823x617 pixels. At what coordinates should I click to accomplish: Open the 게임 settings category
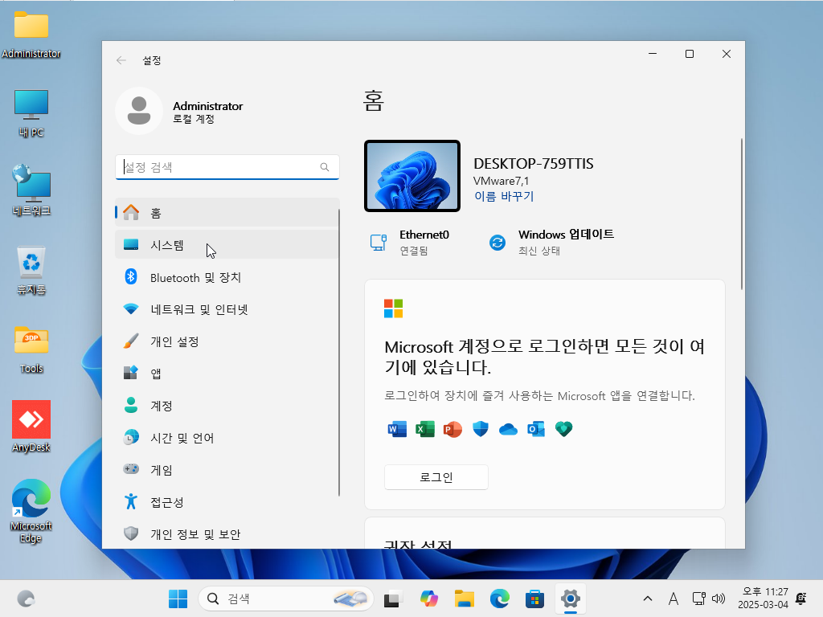coord(227,469)
